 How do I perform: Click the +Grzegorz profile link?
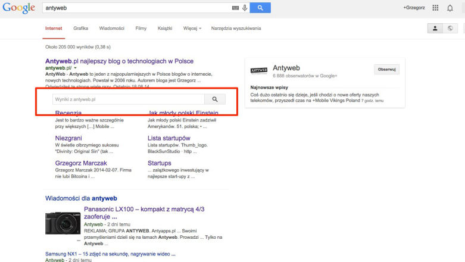(414, 8)
